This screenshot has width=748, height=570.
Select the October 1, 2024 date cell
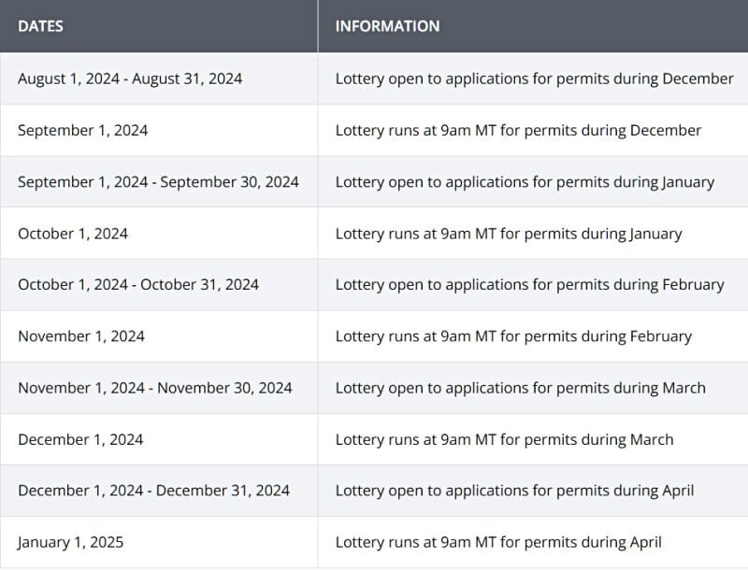pos(73,234)
